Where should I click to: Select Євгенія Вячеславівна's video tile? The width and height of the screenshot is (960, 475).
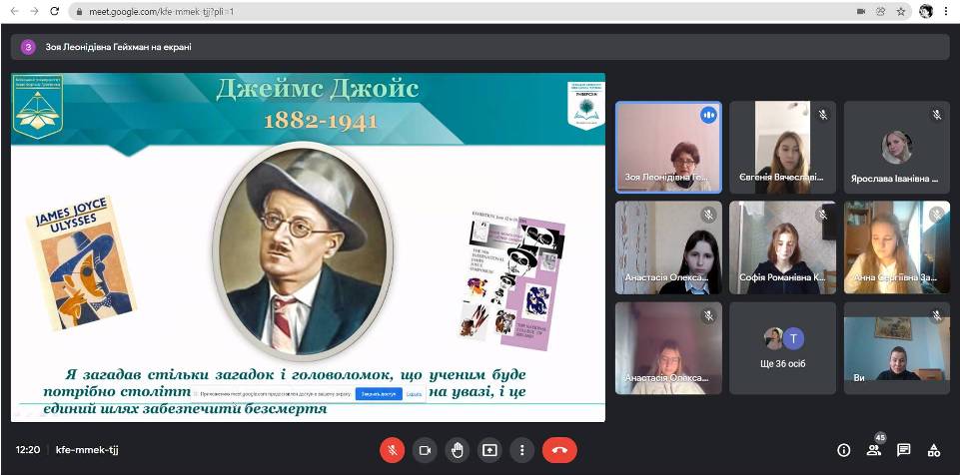[782, 148]
